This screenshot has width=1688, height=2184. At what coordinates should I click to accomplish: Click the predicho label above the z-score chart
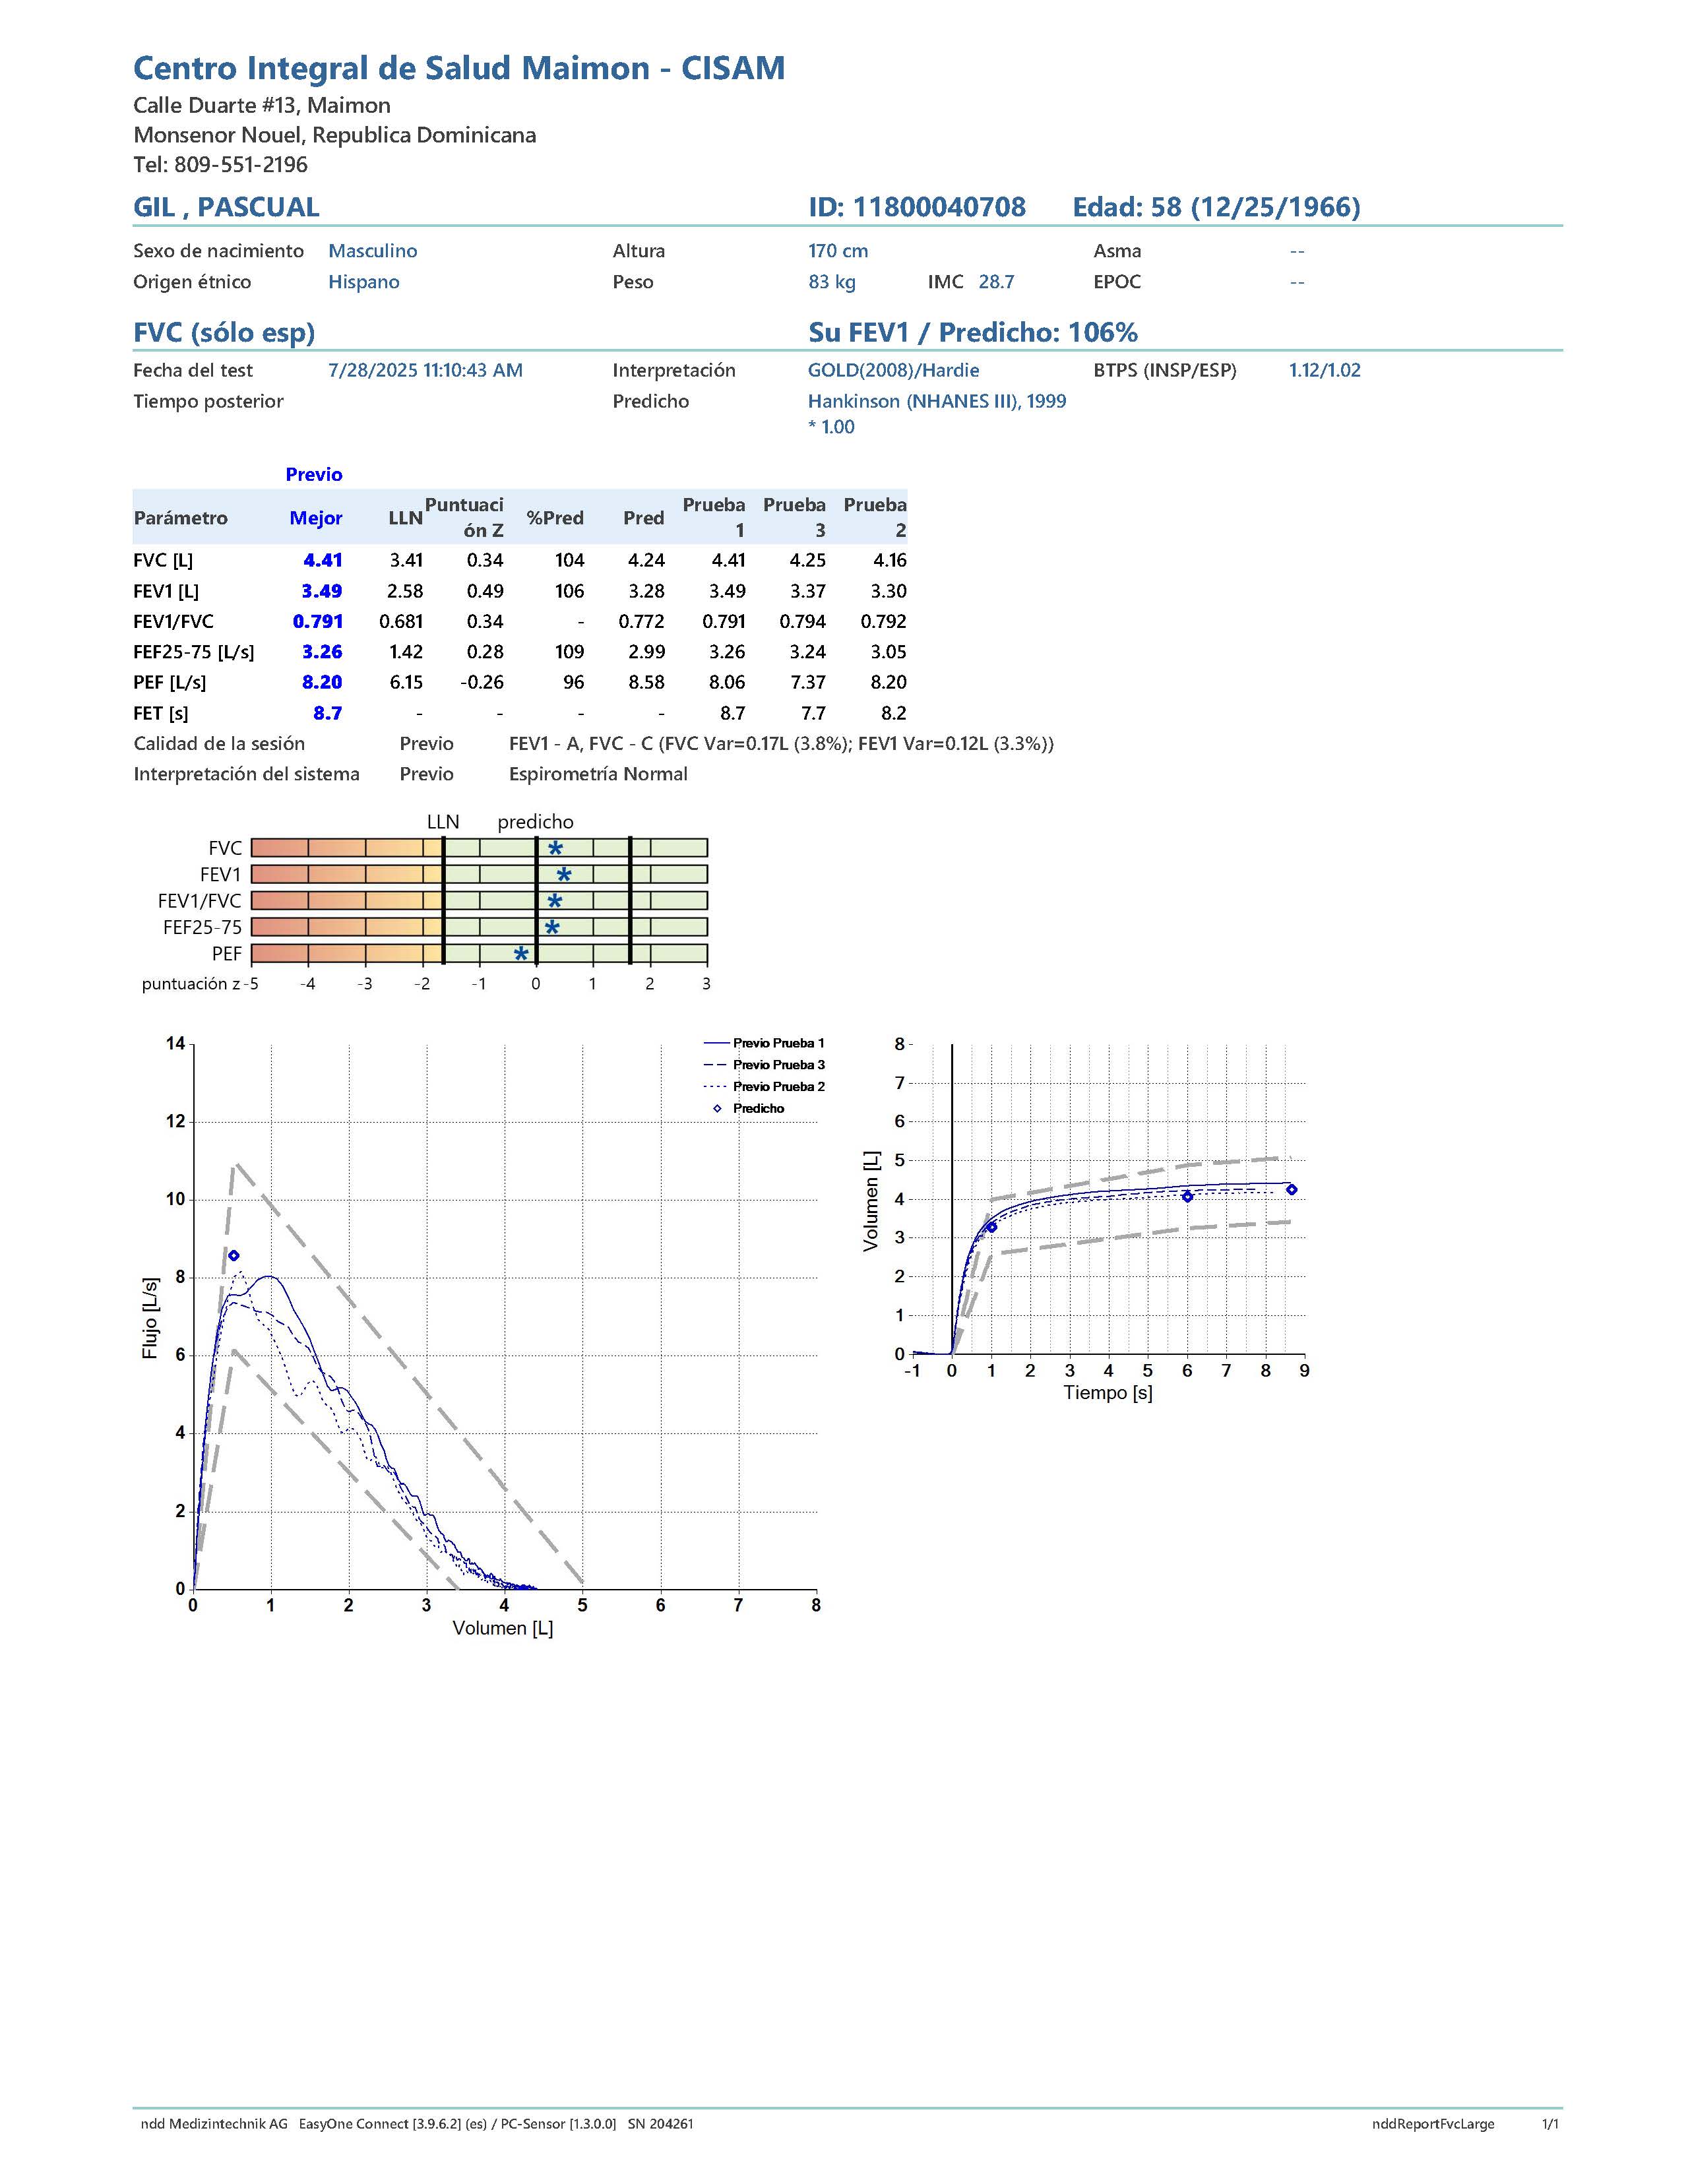536,822
